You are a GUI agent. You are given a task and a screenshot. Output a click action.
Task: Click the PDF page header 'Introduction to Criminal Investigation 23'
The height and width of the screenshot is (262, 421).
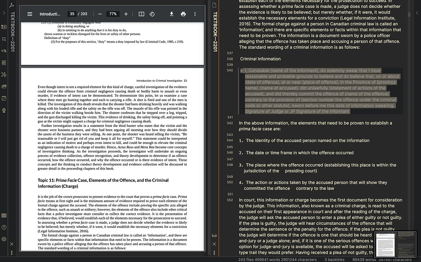161,81
